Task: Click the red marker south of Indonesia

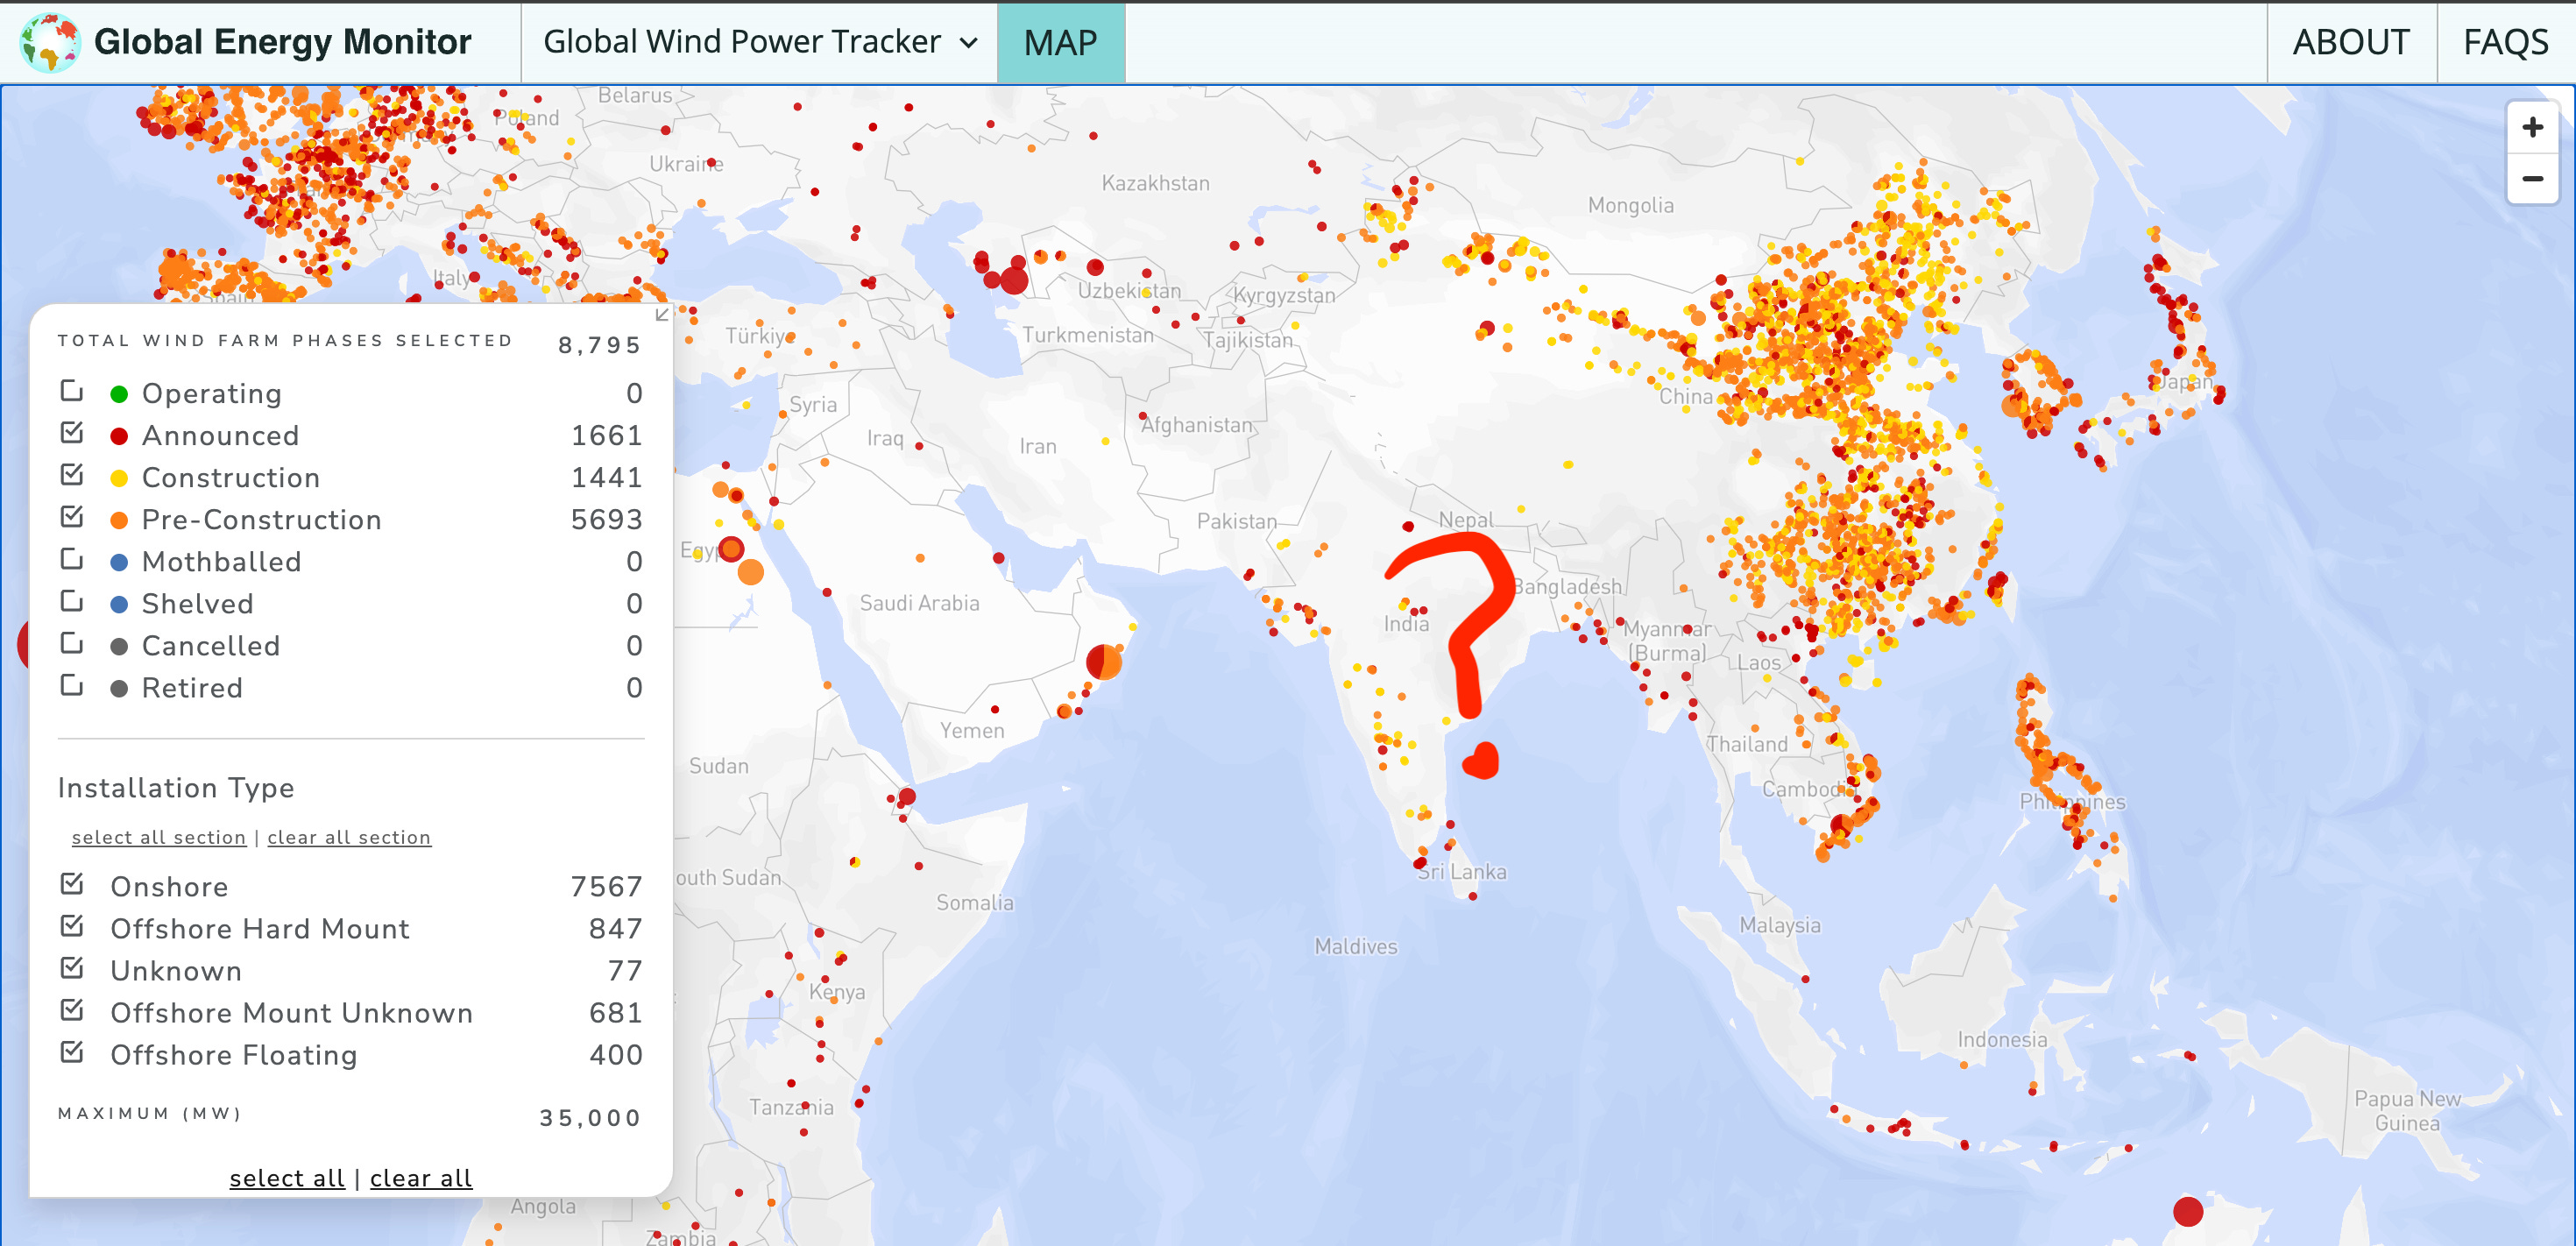Action: tap(2187, 1211)
